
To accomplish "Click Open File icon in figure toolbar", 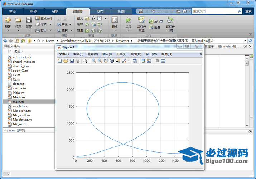I will (x=66, y=61).
